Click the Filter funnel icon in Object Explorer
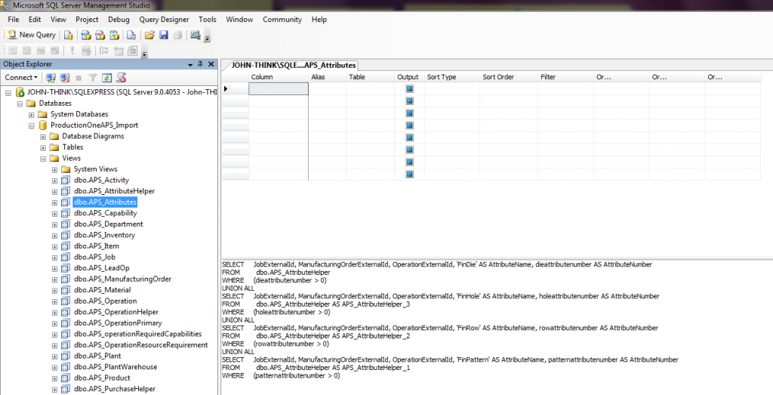Screen dimensions: 773x395 (x=93, y=77)
